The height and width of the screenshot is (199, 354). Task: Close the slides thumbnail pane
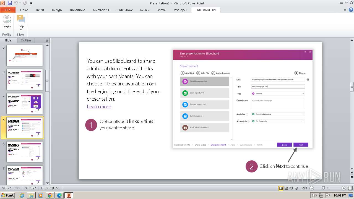click(x=47, y=41)
